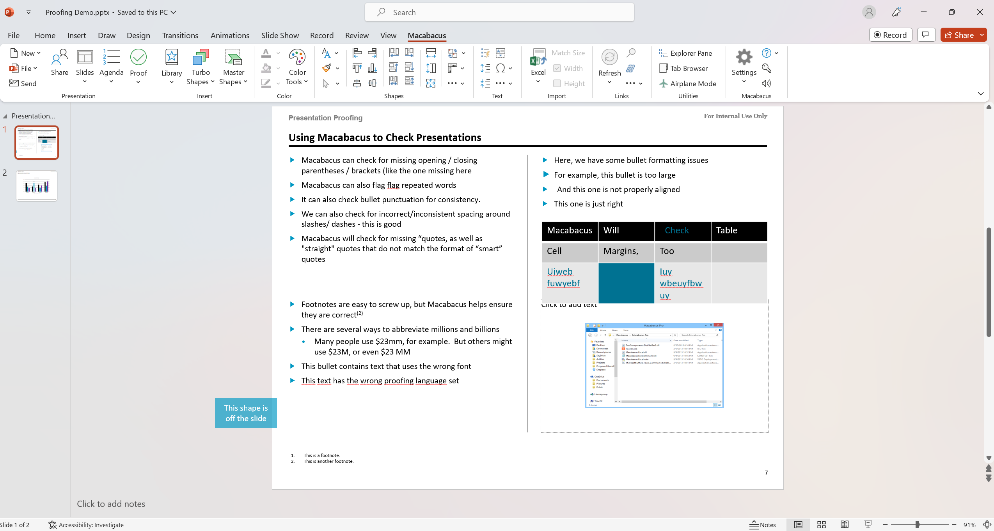
Task: Switch to the Review tab
Action: pos(356,35)
